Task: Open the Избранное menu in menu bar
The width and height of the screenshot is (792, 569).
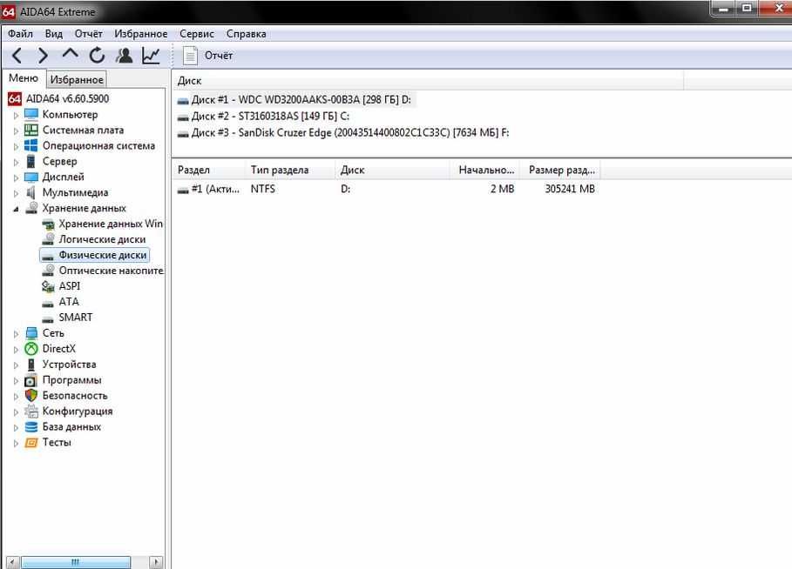Action: coord(141,34)
